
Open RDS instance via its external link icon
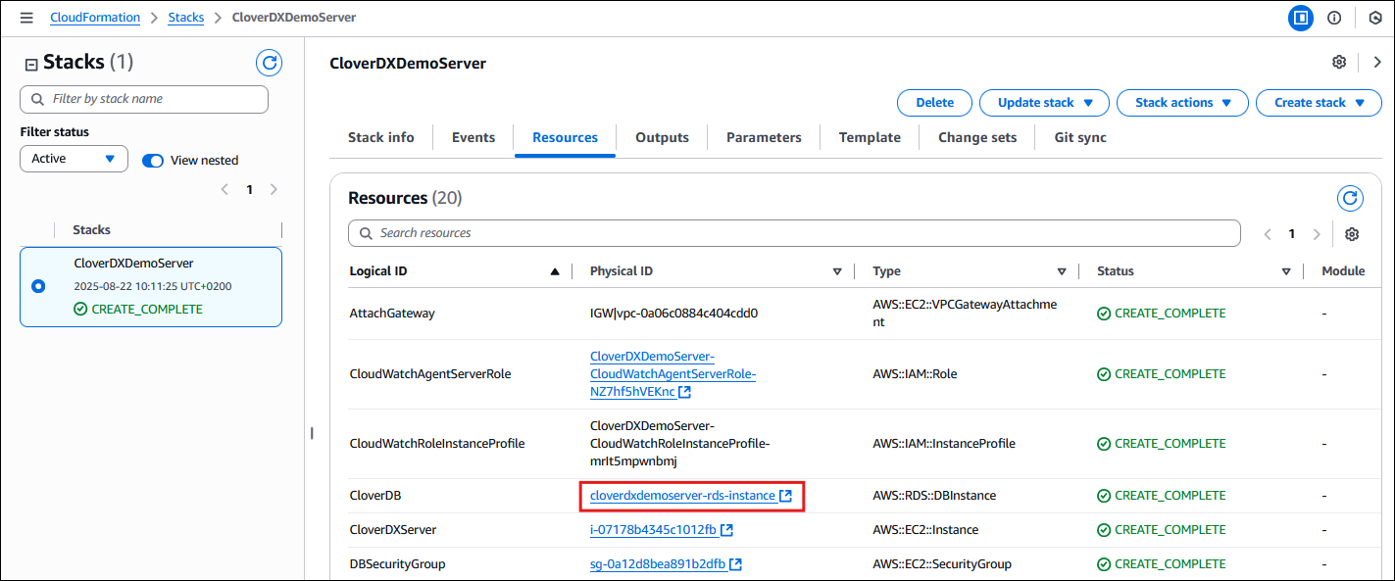pos(785,495)
